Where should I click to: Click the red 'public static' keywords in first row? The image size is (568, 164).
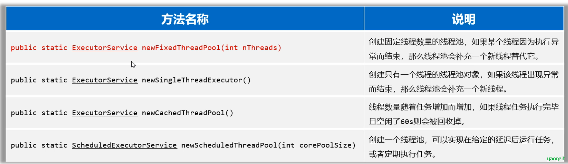(39, 48)
